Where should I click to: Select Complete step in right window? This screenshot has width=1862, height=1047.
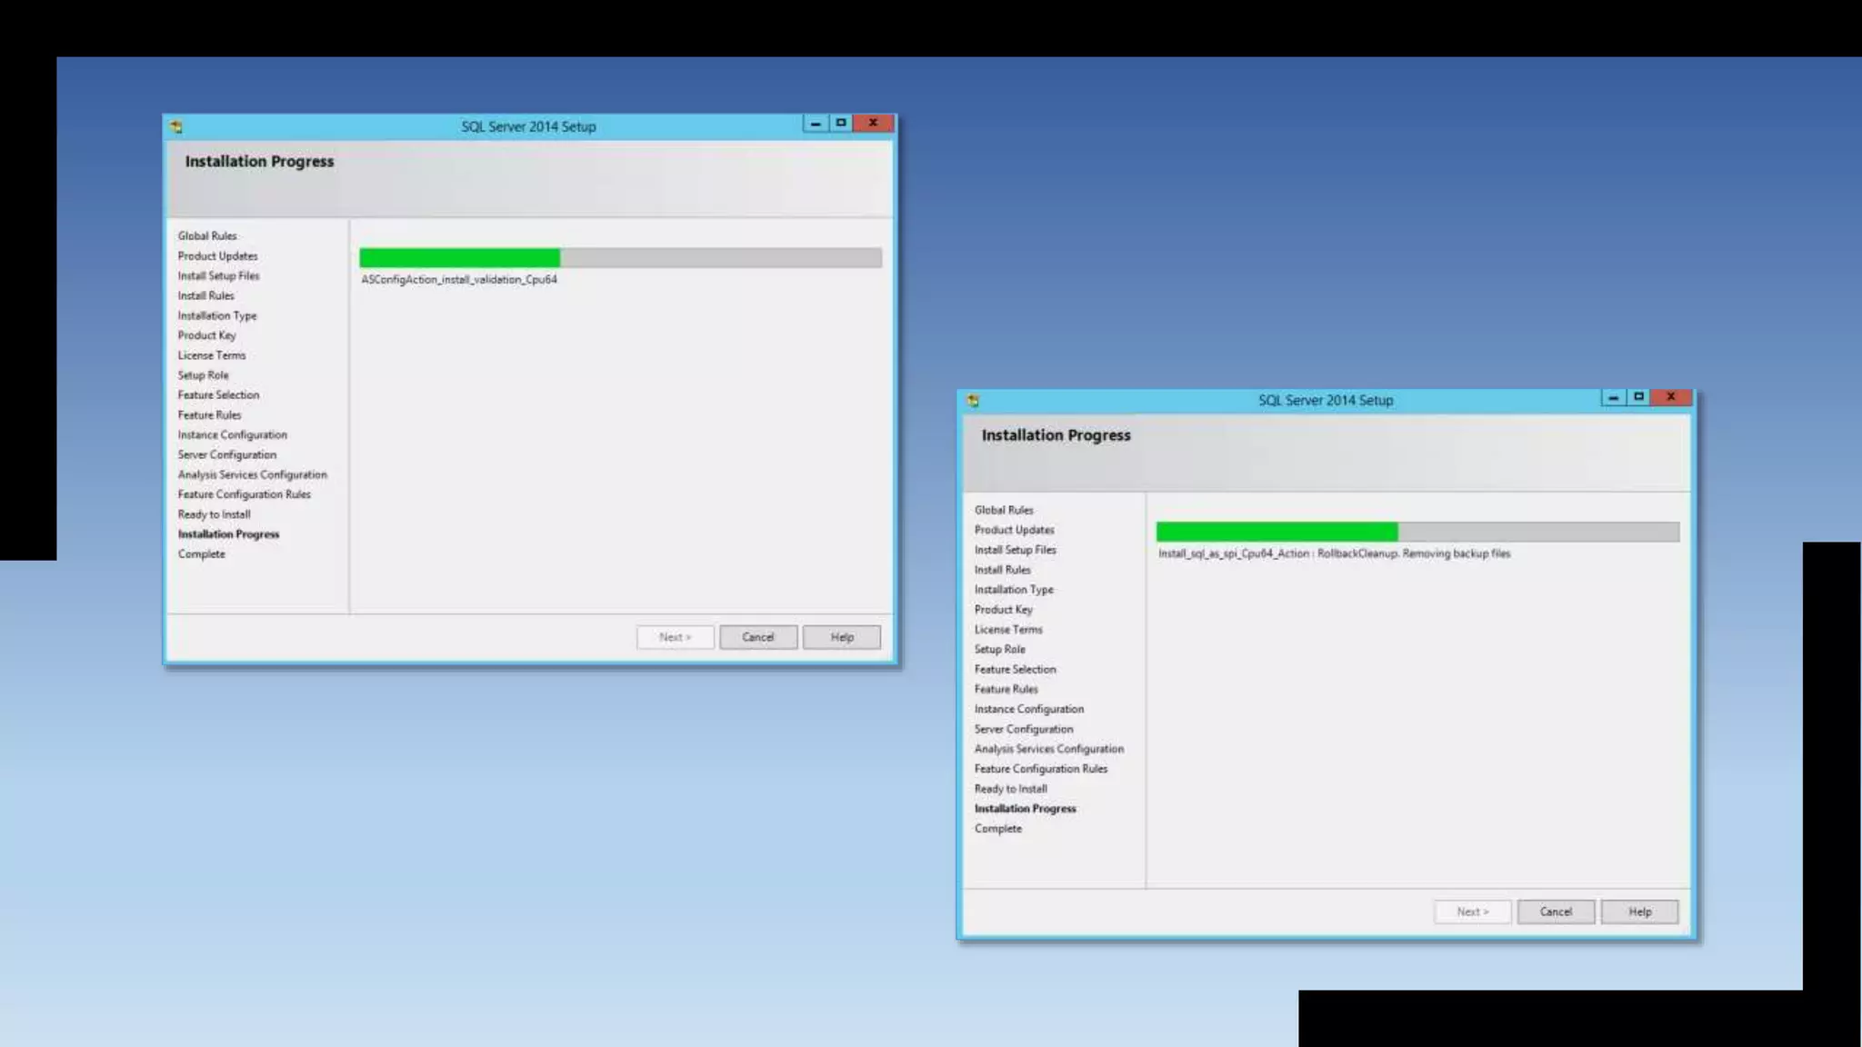pyautogui.click(x=997, y=829)
